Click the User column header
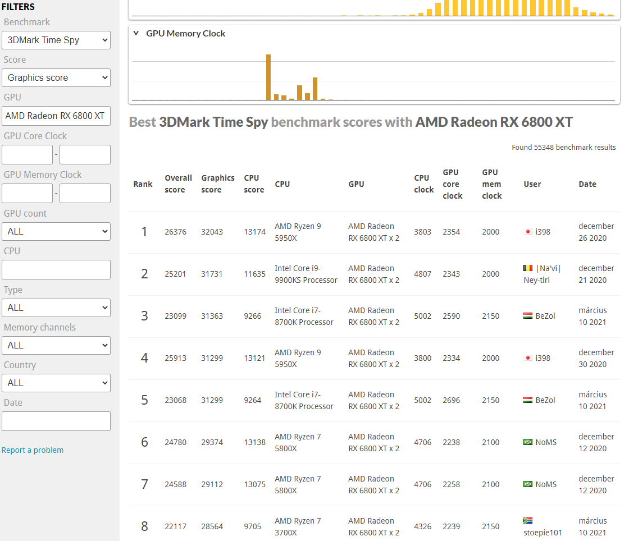Image resolution: width=629 pixels, height=541 pixels. pos(532,184)
